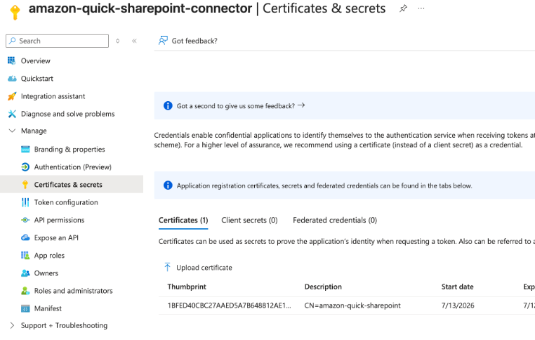This screenshot has width=535, height=340.
Task: Click the Branding & properties icon
Action: pos(25,149)
